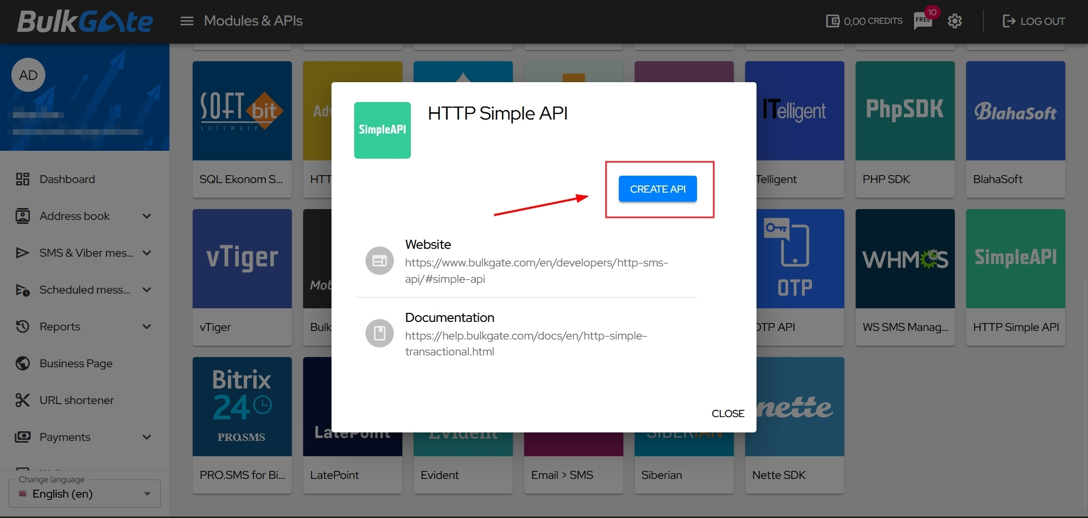
Task: Click LOG OUT in top bar
Action: pos(1043,21)
